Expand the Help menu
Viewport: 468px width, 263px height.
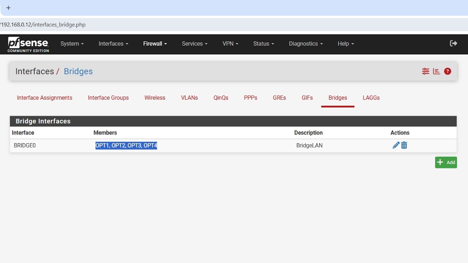(346, 43)
